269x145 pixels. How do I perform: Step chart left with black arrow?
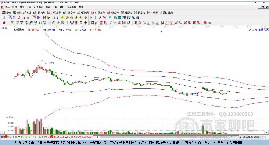point(54,18)
